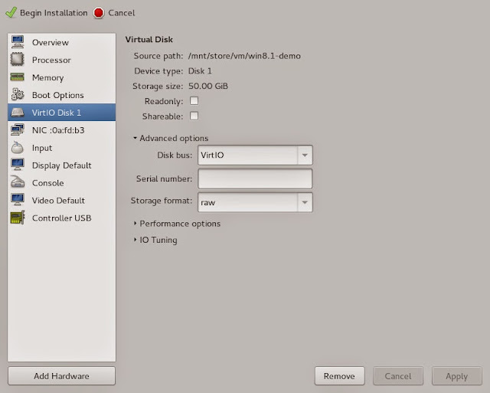
Task: Click the Add Hardware button
Action: point(61,376)
